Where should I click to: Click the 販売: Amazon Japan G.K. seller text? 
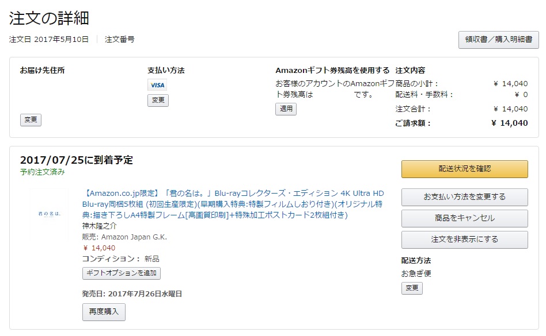tap(124, 237)
